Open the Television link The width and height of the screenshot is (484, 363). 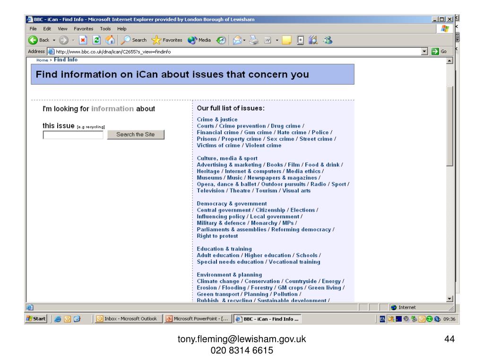(210, 191)
